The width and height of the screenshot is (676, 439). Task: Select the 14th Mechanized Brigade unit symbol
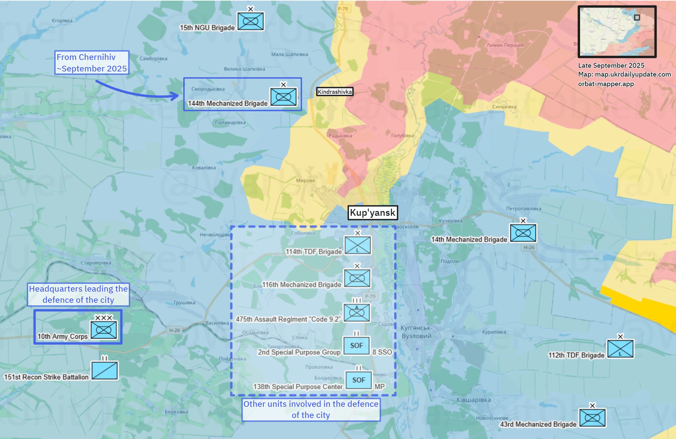[x=523, y=233]
